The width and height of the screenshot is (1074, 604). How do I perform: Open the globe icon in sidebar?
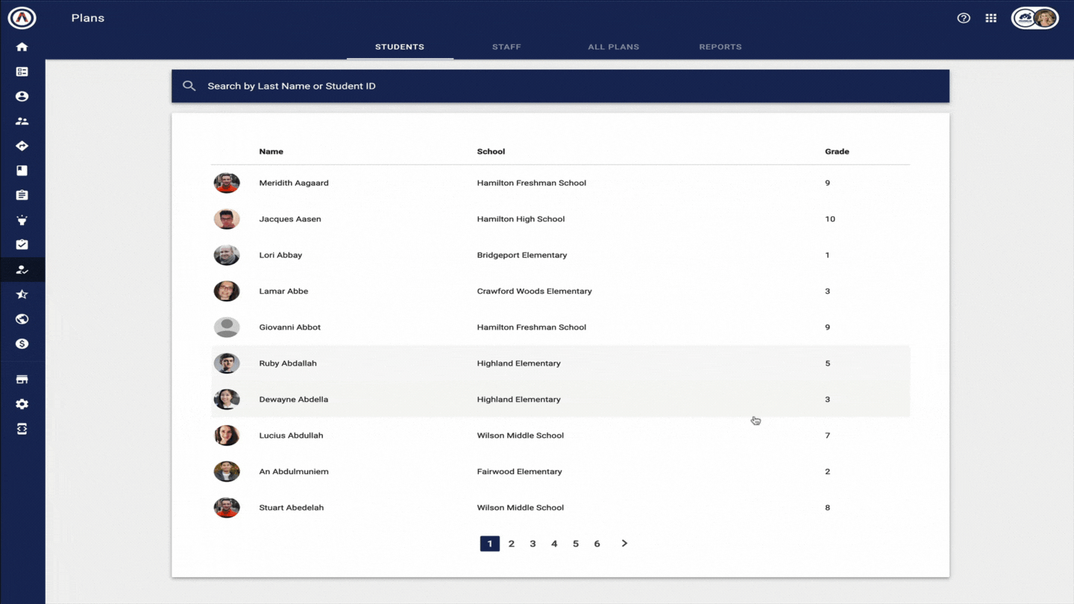(22, 319)
